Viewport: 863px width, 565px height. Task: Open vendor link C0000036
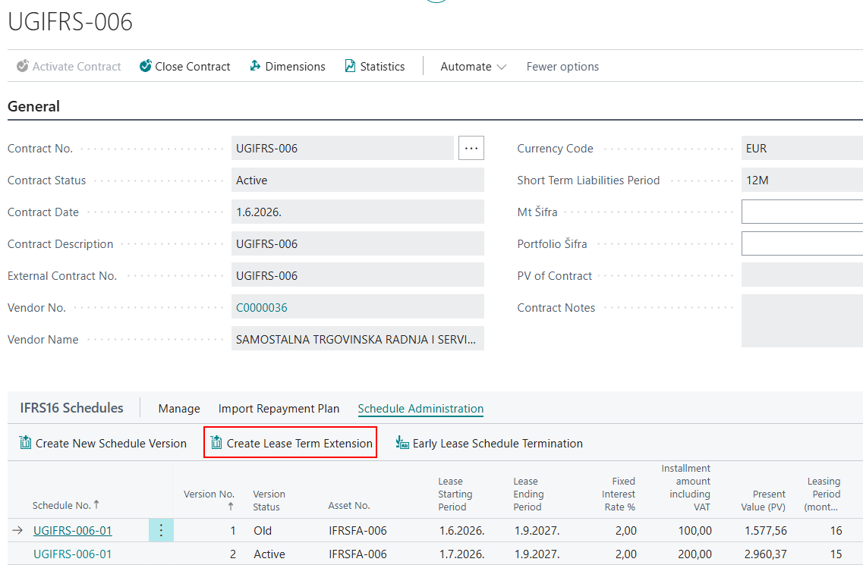tap(261, 308)
